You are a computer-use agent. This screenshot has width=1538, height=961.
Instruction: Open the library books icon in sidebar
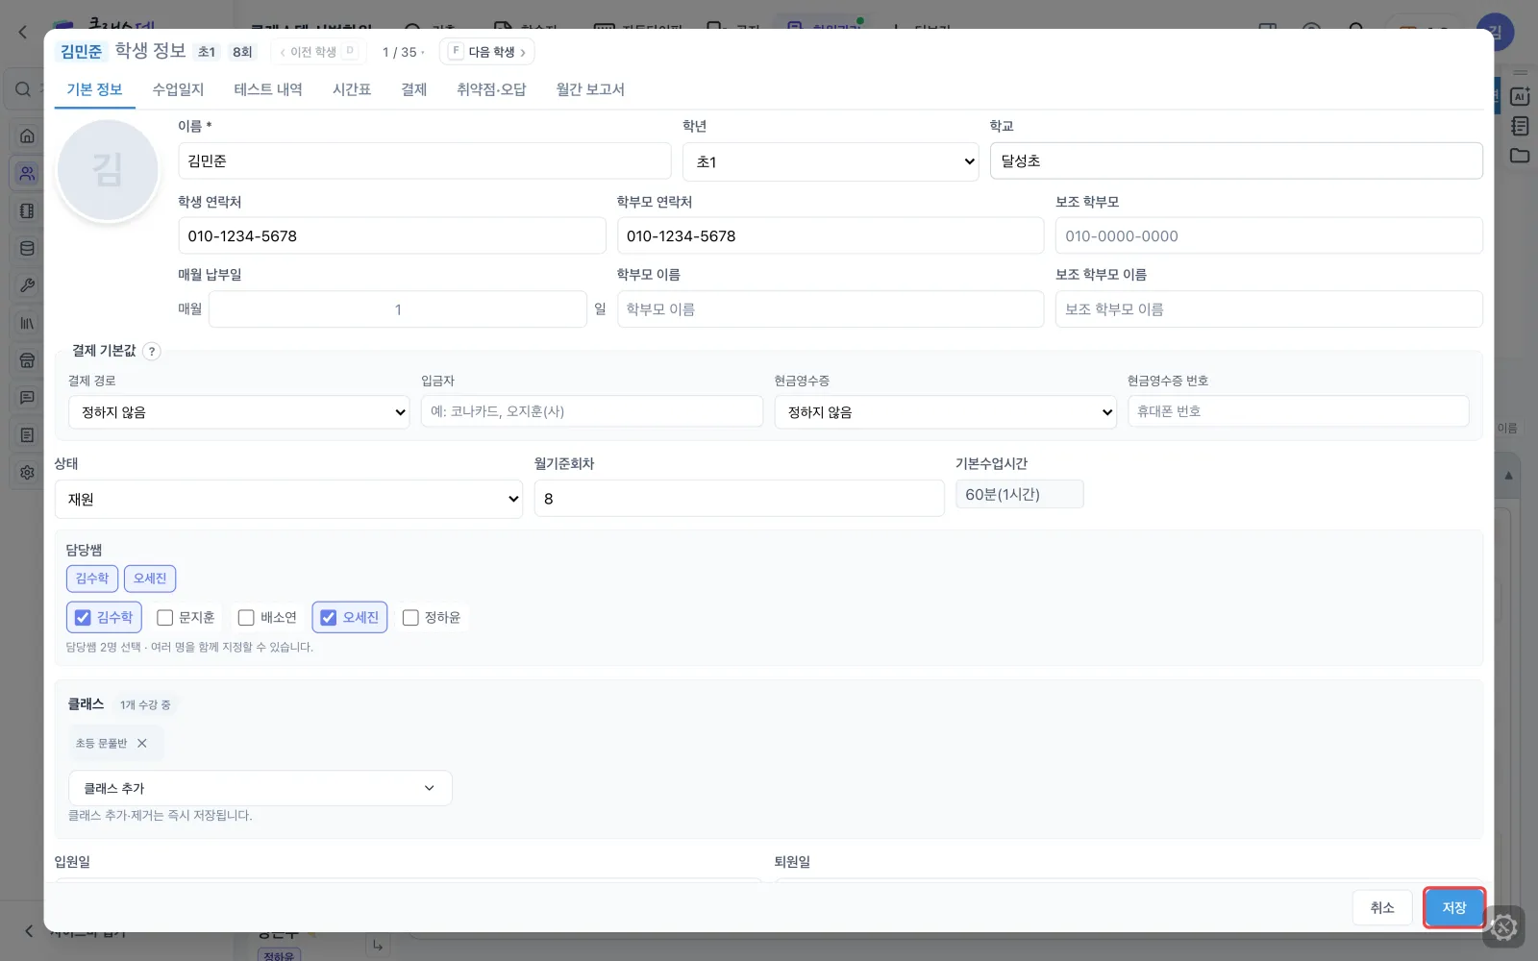tap(27, 323)
